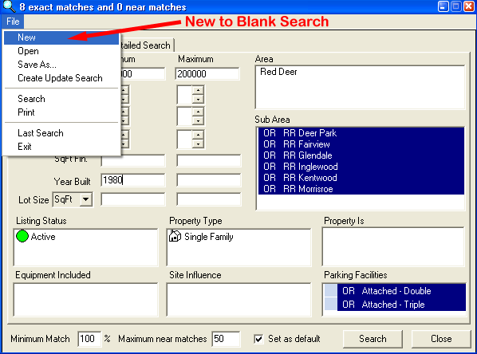This screenshot has height=354, width=477.
Task: Open the Lot Size SqFt dropdown
Action: 86,199
